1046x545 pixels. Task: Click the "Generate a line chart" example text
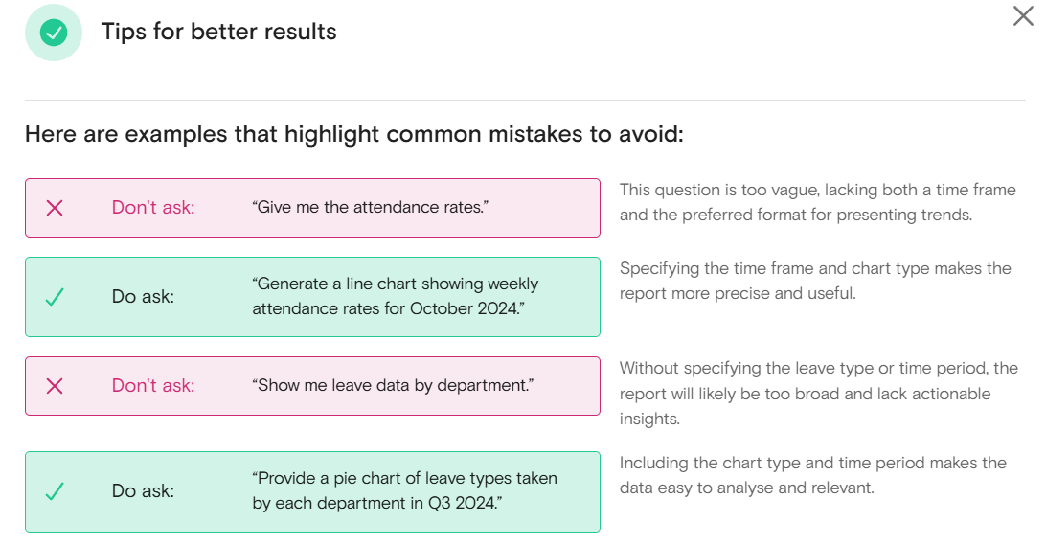tap(395, 296)
